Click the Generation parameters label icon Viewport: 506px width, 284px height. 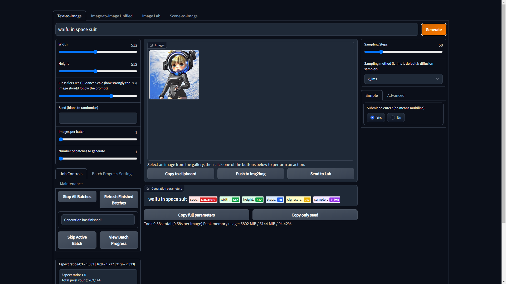point(148,189)
